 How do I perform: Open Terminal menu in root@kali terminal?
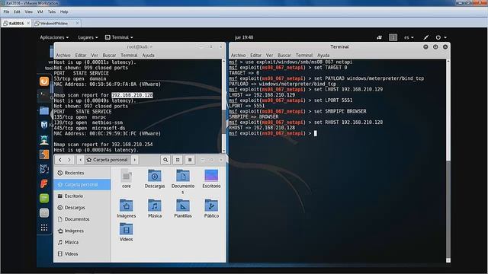pos(129,56)
